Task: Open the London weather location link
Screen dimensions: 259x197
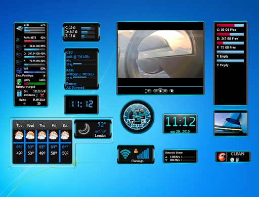Action: (101, 135)
